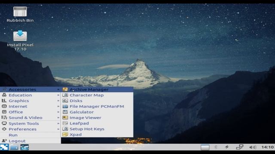The width and height of the screenshot is (275, 154).
Task: Open the Rubbish Bin desktop icon
Action: (20, 14)
